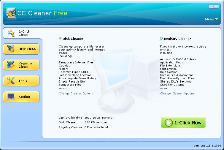Click the Most Recently Used Files entry
Image resolution: width=224 pixels, height=150 pixels.
(177, 78)
